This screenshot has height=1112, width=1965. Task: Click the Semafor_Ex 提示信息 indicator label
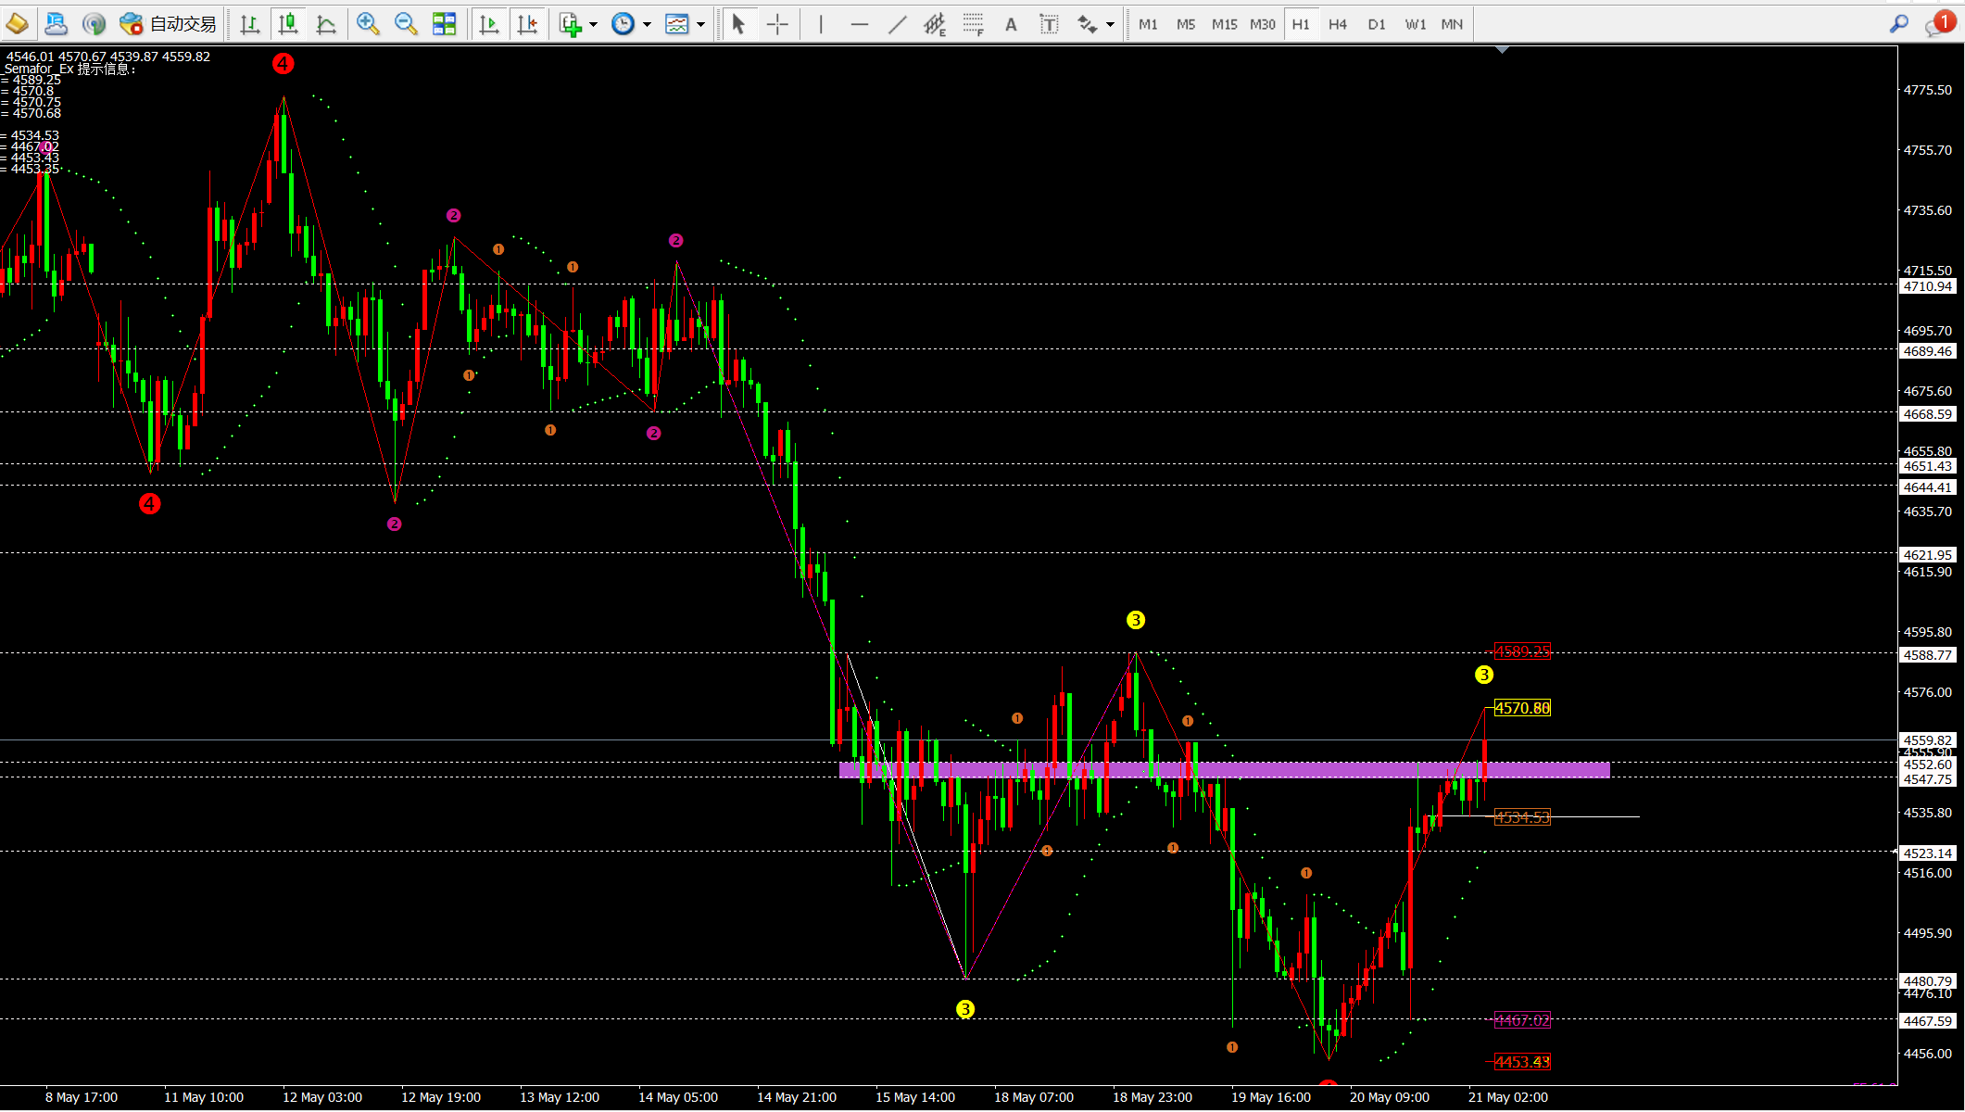(x=70, y=69)
